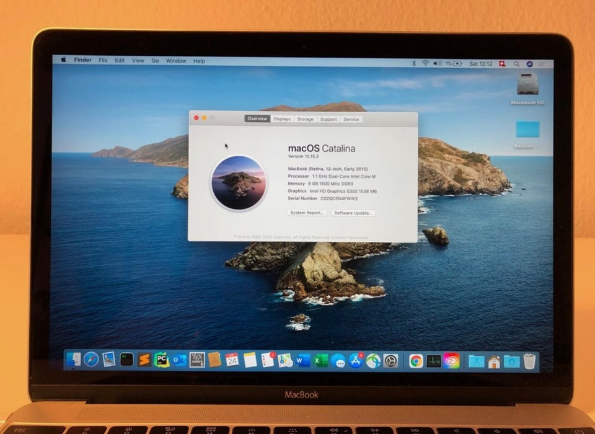Click the System Report button
This screenshot has width=595, height=434.
coord(307,213)
